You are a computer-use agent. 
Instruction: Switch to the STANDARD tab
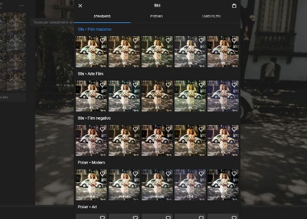[102, 16]
